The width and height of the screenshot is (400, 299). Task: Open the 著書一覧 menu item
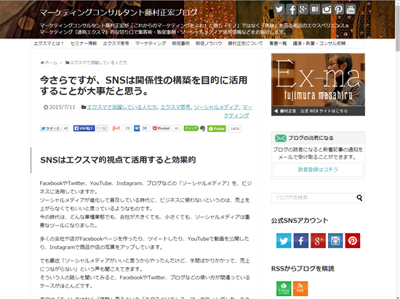click(278, 44)
